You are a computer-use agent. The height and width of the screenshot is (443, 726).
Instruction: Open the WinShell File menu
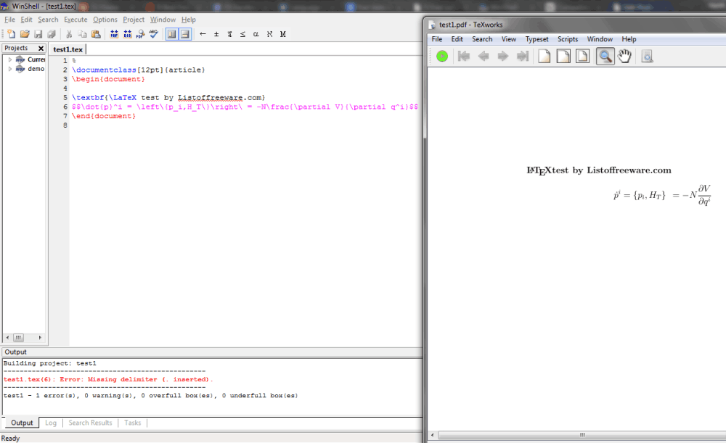click(9, 20)
